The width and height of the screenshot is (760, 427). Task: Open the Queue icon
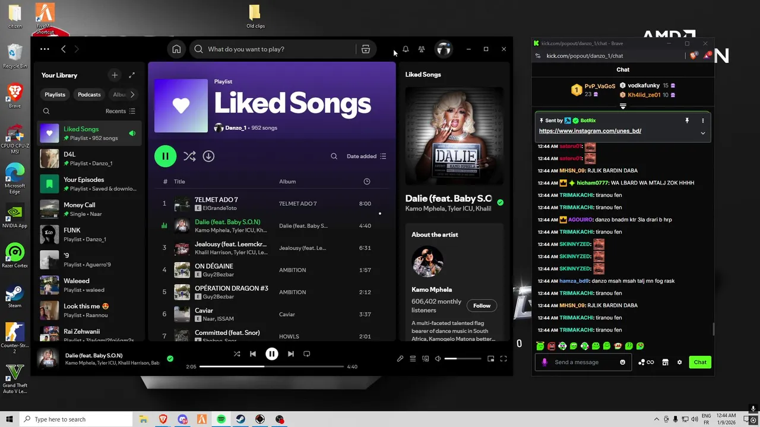(413, 358)
